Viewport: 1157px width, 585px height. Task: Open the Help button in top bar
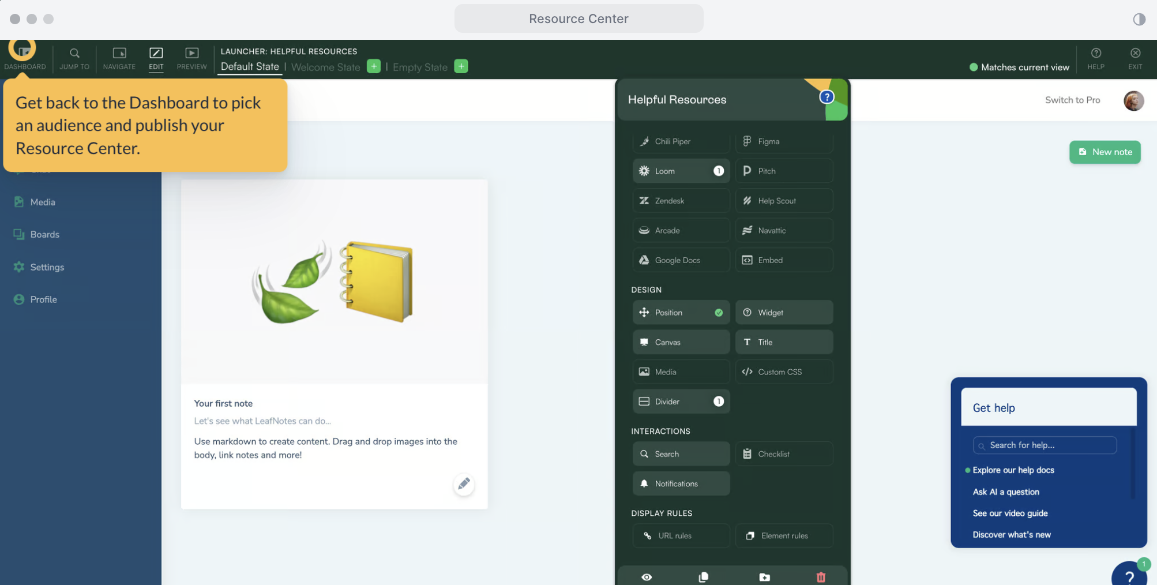1096,58
